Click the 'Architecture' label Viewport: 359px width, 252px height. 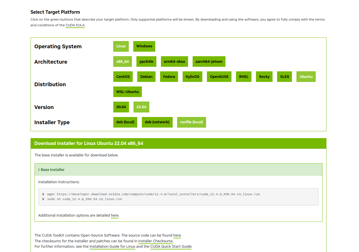(51, 62)
